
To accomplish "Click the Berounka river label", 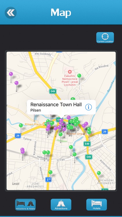I will click(110, 87).
